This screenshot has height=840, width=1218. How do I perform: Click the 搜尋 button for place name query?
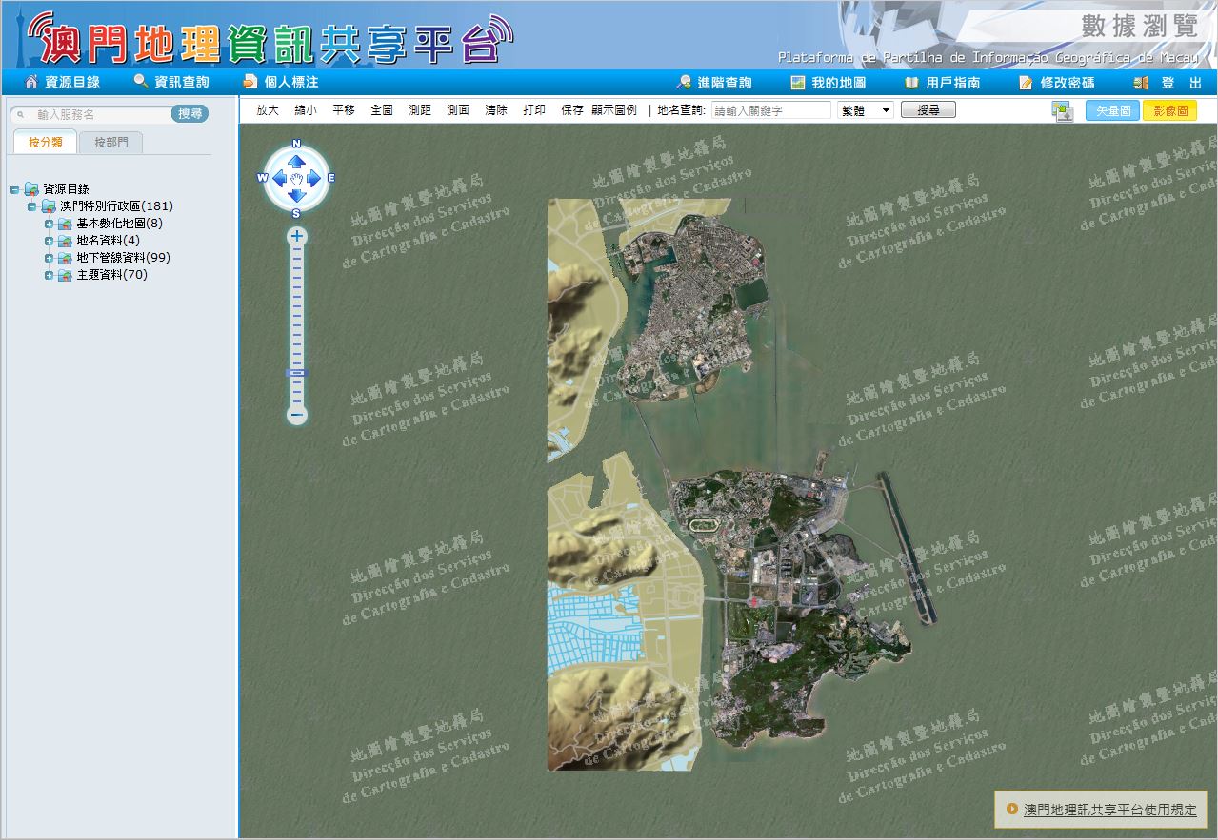[928, 110]
